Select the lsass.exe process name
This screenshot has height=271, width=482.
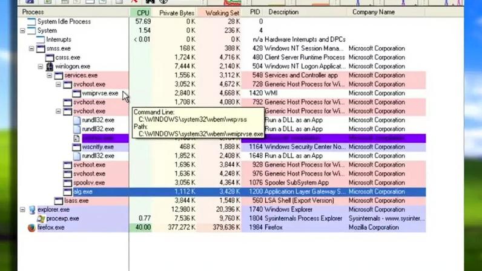pos(76,201)
